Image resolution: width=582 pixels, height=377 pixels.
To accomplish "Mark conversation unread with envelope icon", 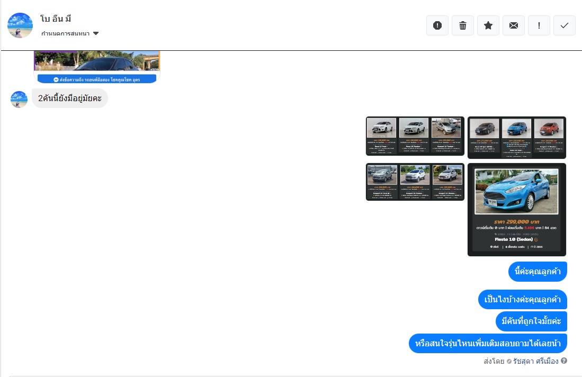I will pos(514,25).
